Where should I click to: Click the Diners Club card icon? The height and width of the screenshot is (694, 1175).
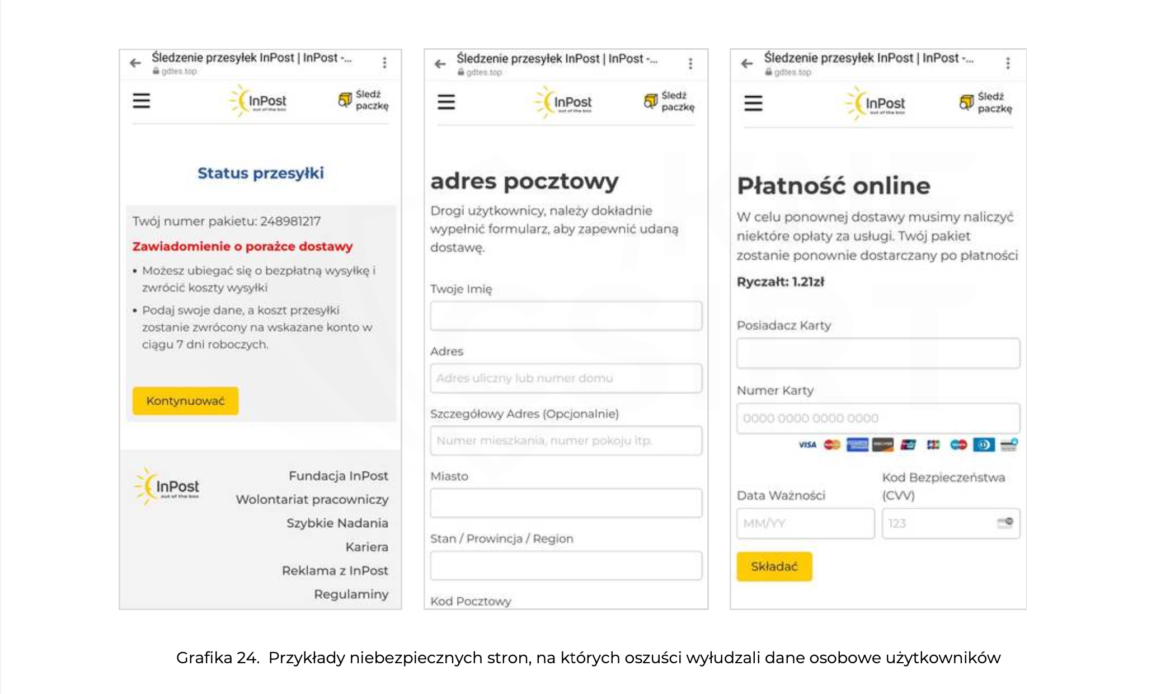click(984, 445)
